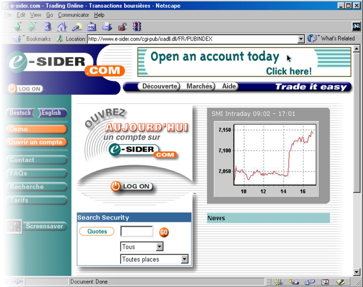Open the Mailbox icon in component bar
The image size is (363, 287).
pos(294,282)
